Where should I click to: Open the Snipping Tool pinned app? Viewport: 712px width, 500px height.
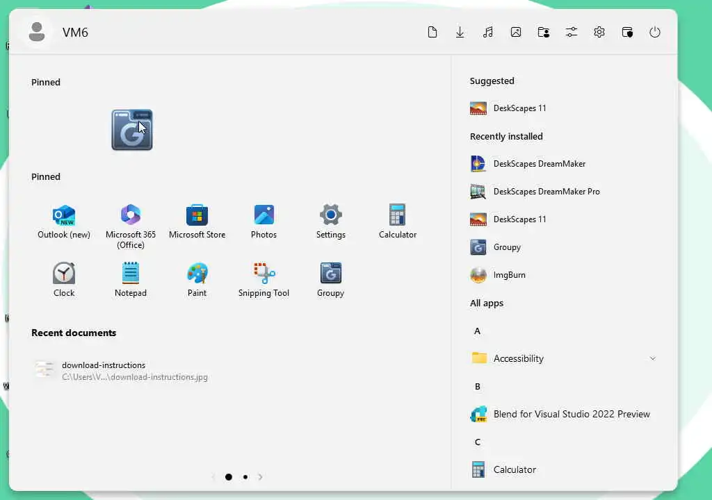pos(264,280)
